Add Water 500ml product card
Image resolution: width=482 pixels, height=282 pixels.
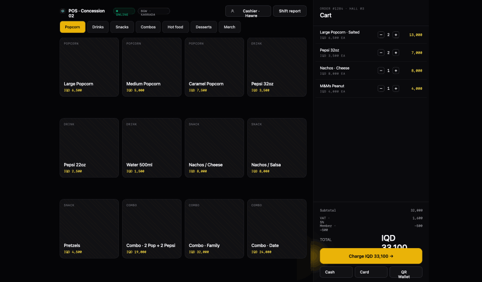[x=152, y=148]
